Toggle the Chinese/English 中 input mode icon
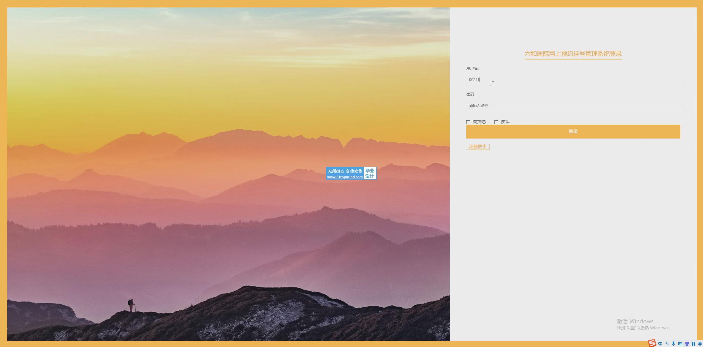Screen dimensions: 703x347 pos(660,343)
